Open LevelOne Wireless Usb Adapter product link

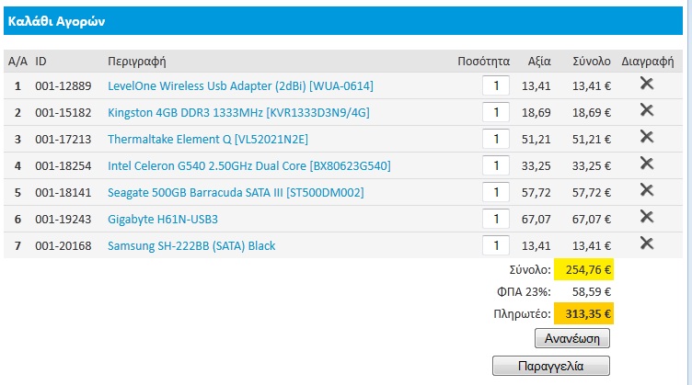(x=240, y=85)
